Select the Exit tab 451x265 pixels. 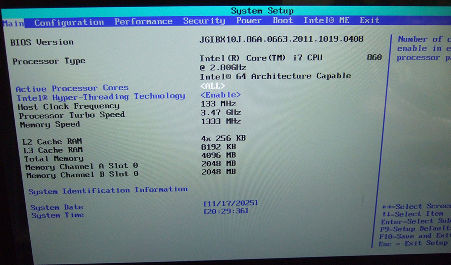pos(370,20)
